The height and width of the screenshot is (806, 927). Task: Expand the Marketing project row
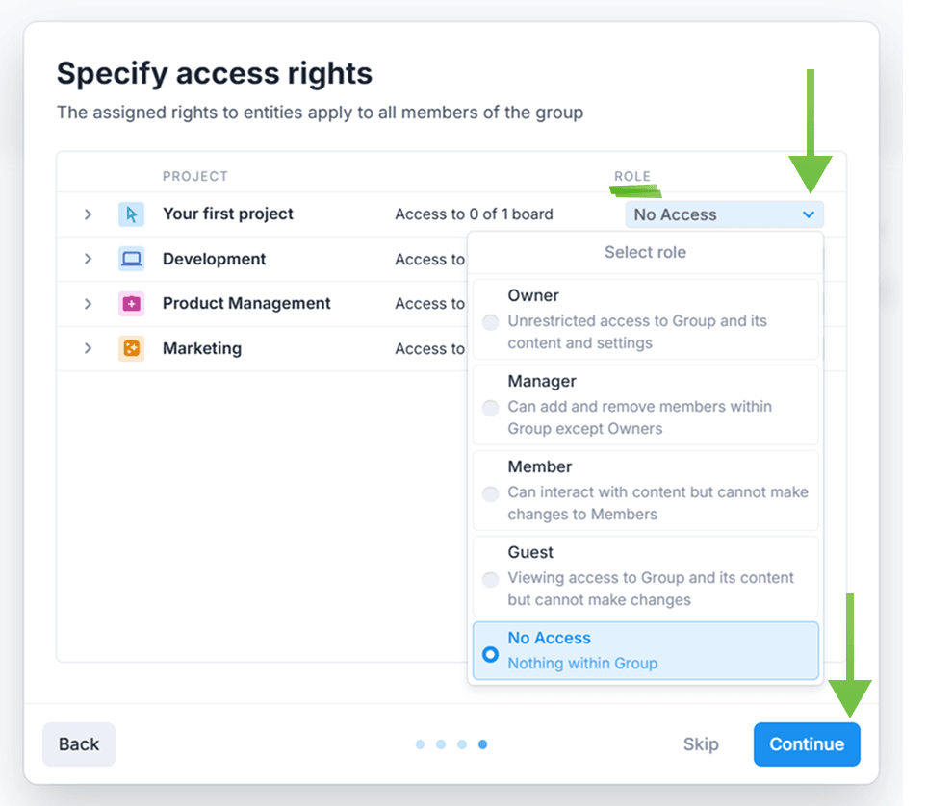click(88, 348)
